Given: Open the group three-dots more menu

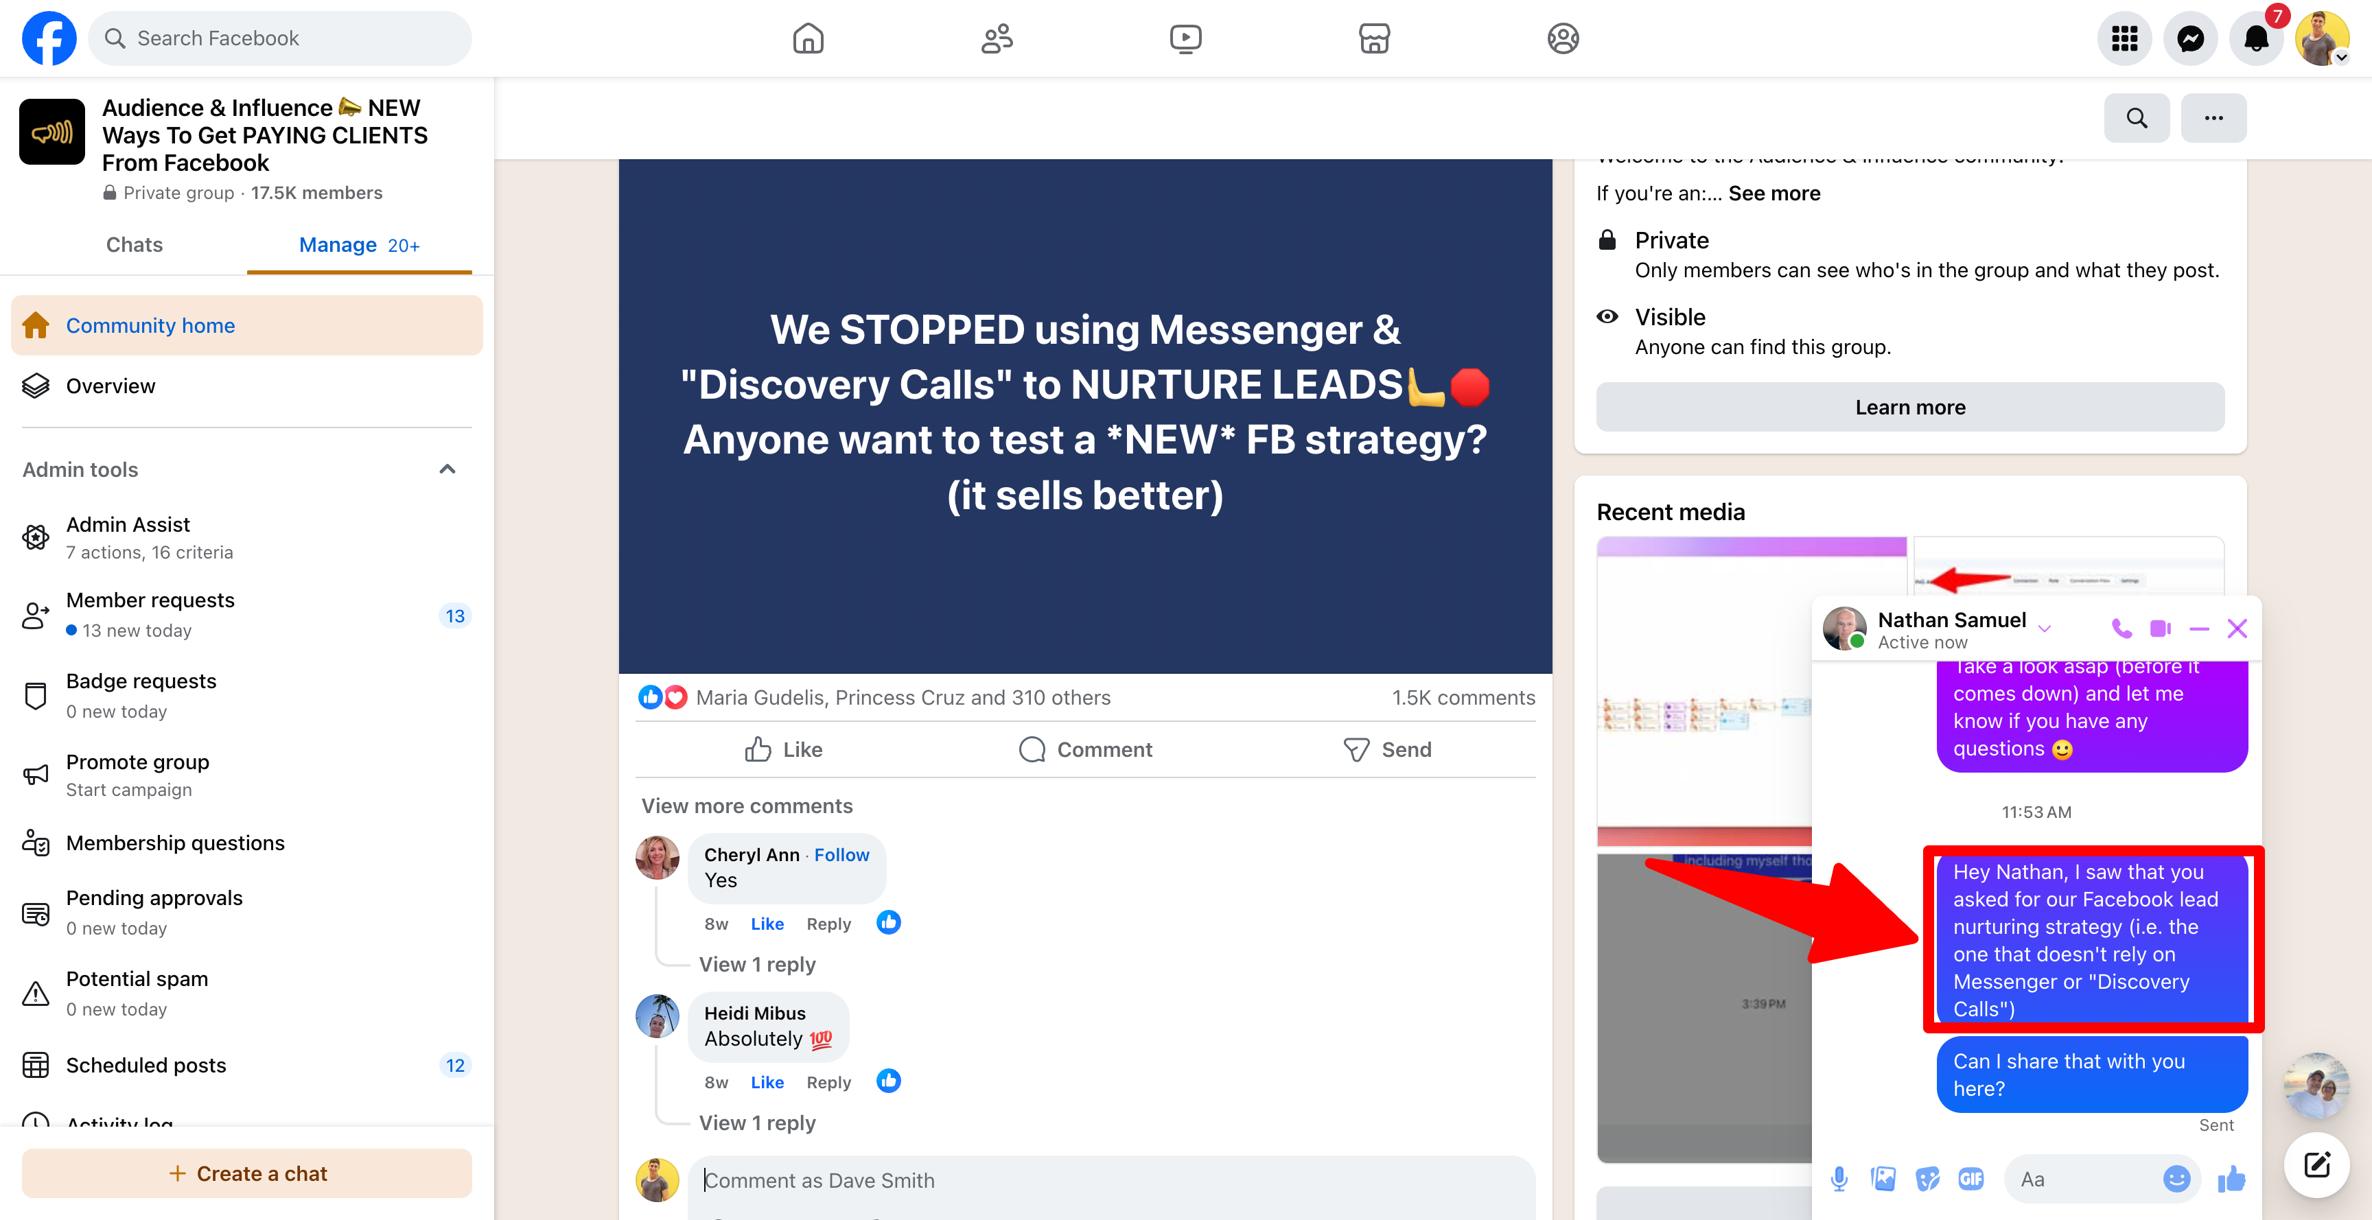Looking at the screenshot, I should click(2213, 118).
